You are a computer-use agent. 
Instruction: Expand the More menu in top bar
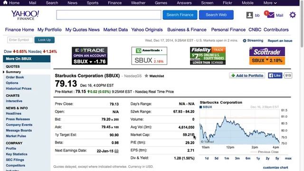click(x=270, y=3)
